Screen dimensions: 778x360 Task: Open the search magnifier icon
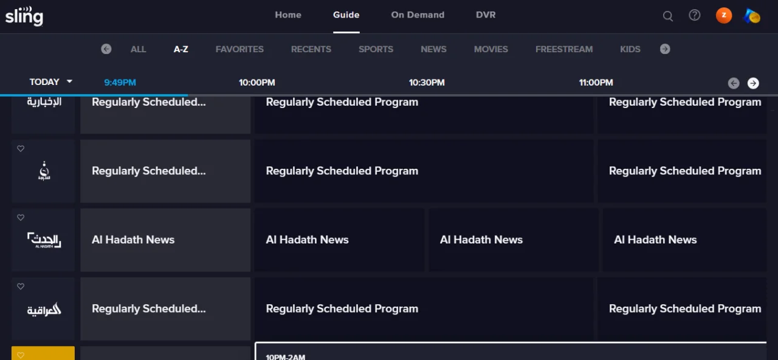coord(668,16)
